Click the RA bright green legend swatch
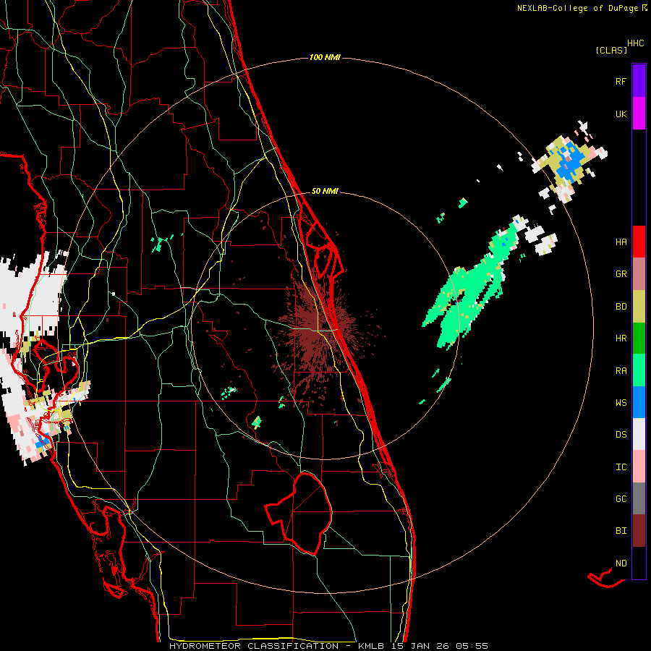 pyautogui.click(x=639, y=370)
